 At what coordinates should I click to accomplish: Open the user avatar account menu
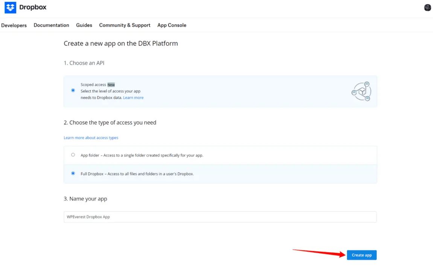pyautogui.click(x=427, y=8)
